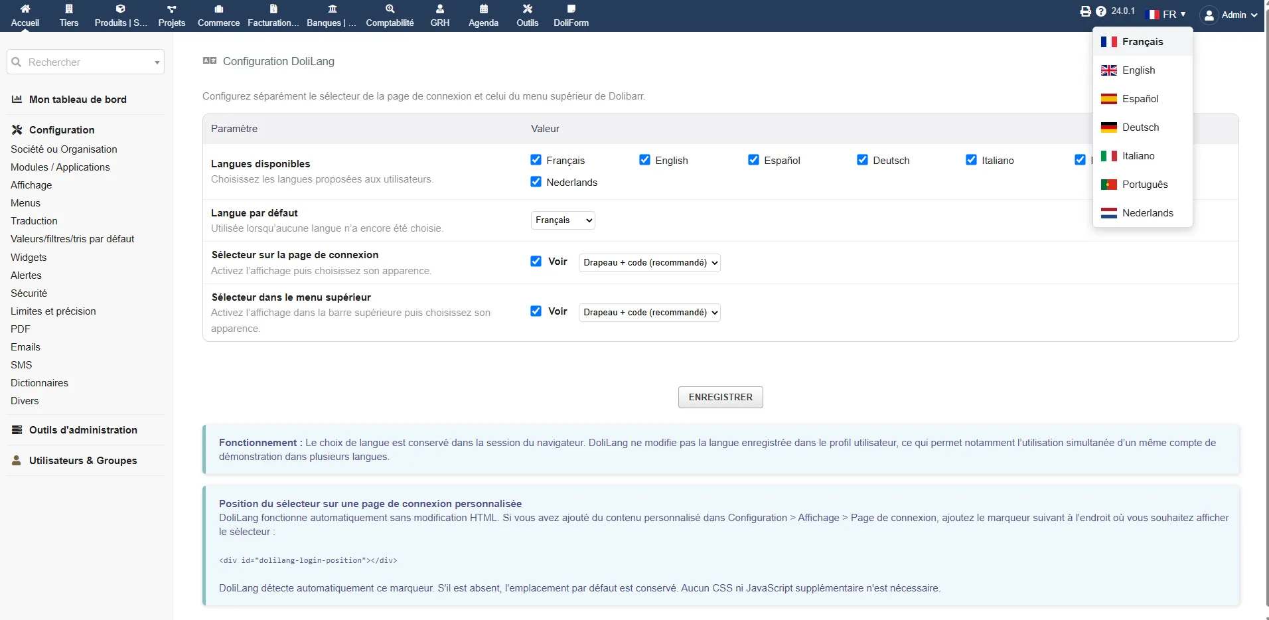Open the Banques module icon
This screenshot has height=620, width=1269.
click(332, 9)
